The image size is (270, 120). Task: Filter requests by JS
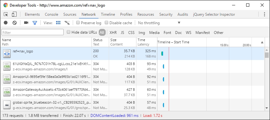122,33
